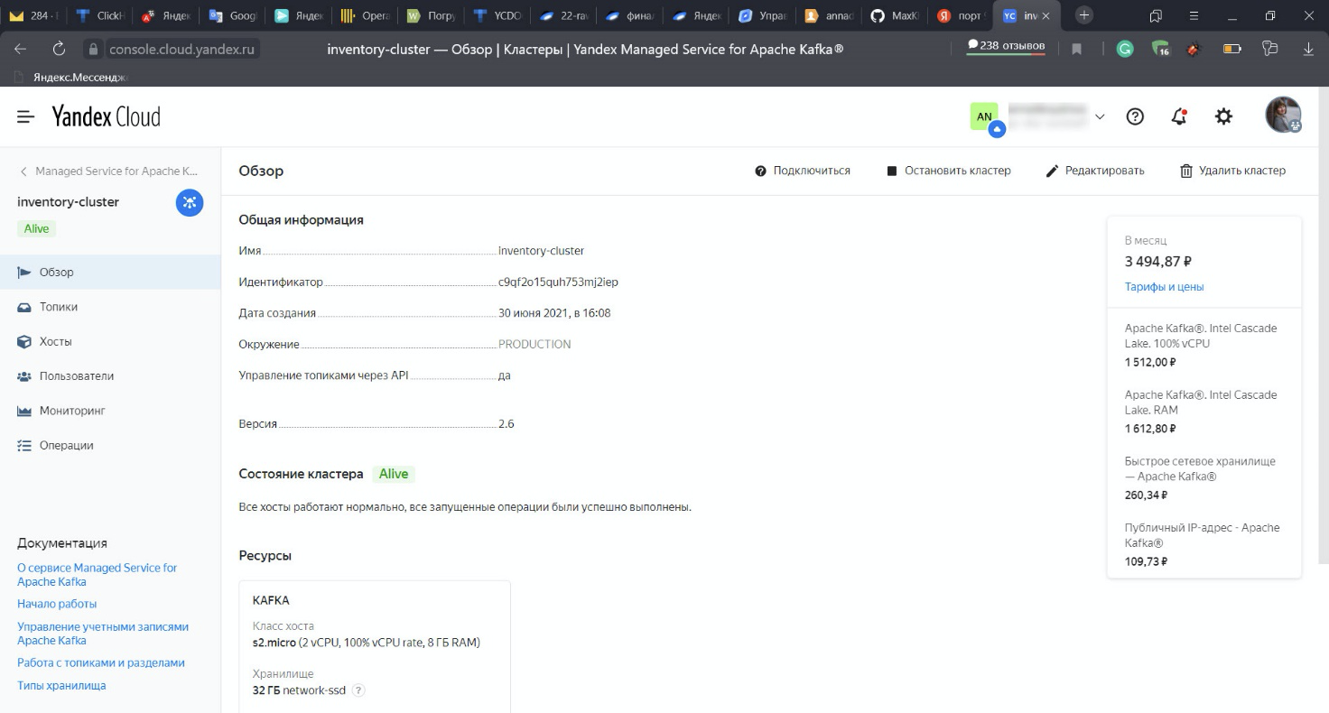This screenshot has height=713, width=1329.
Task: Click the network-ssd help question icon
Action: click(x=358, y=690)
